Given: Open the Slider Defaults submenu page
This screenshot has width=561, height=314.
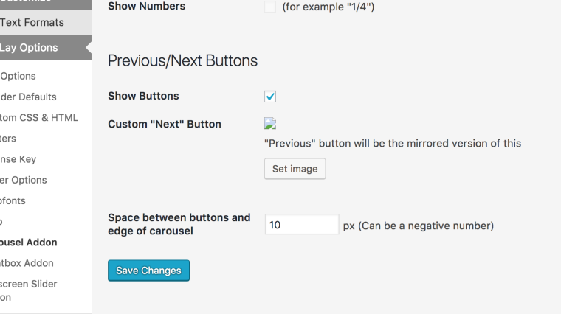Looking at the screenshot, I should click(x=28, y=97).
